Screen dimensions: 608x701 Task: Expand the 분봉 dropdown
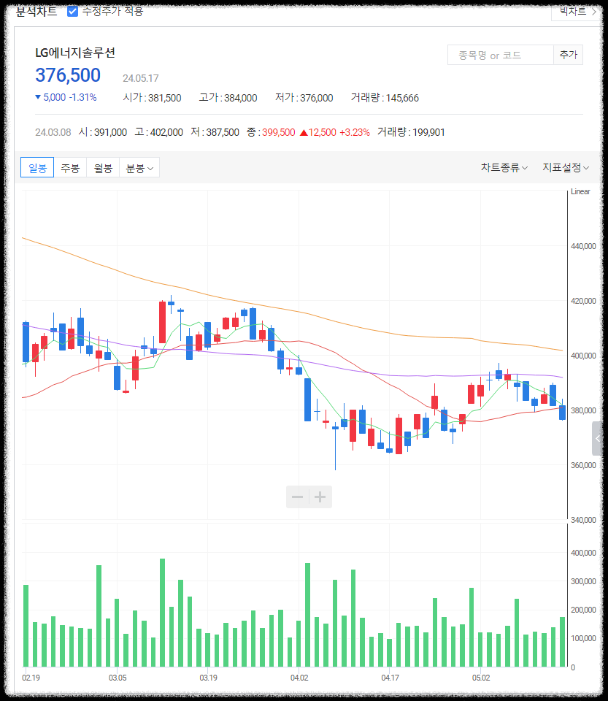[x=139, y=168]
